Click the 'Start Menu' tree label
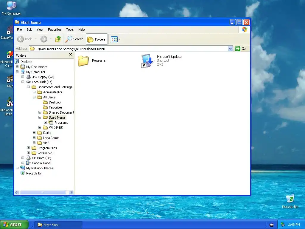The height and width of the screenshot is (229, 305). (57, 117)
